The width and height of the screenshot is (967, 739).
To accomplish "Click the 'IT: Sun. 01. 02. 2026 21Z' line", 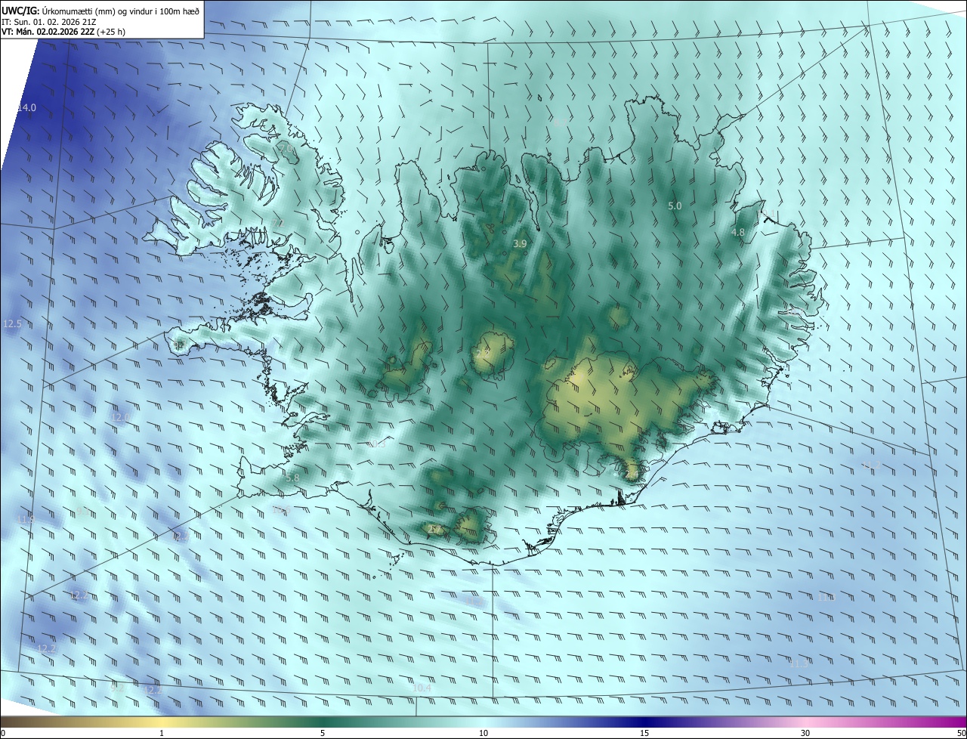I will [x=48, y=22].
